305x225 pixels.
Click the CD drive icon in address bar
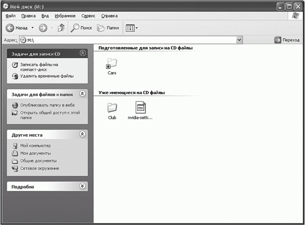[23, 40]
